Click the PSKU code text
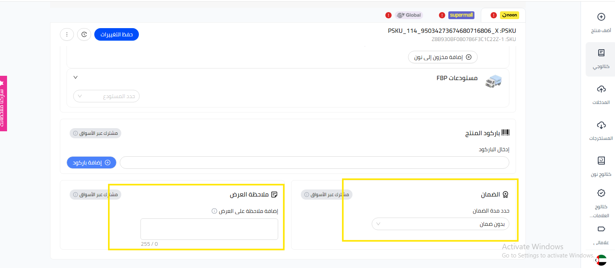 (x=452, y=31)
